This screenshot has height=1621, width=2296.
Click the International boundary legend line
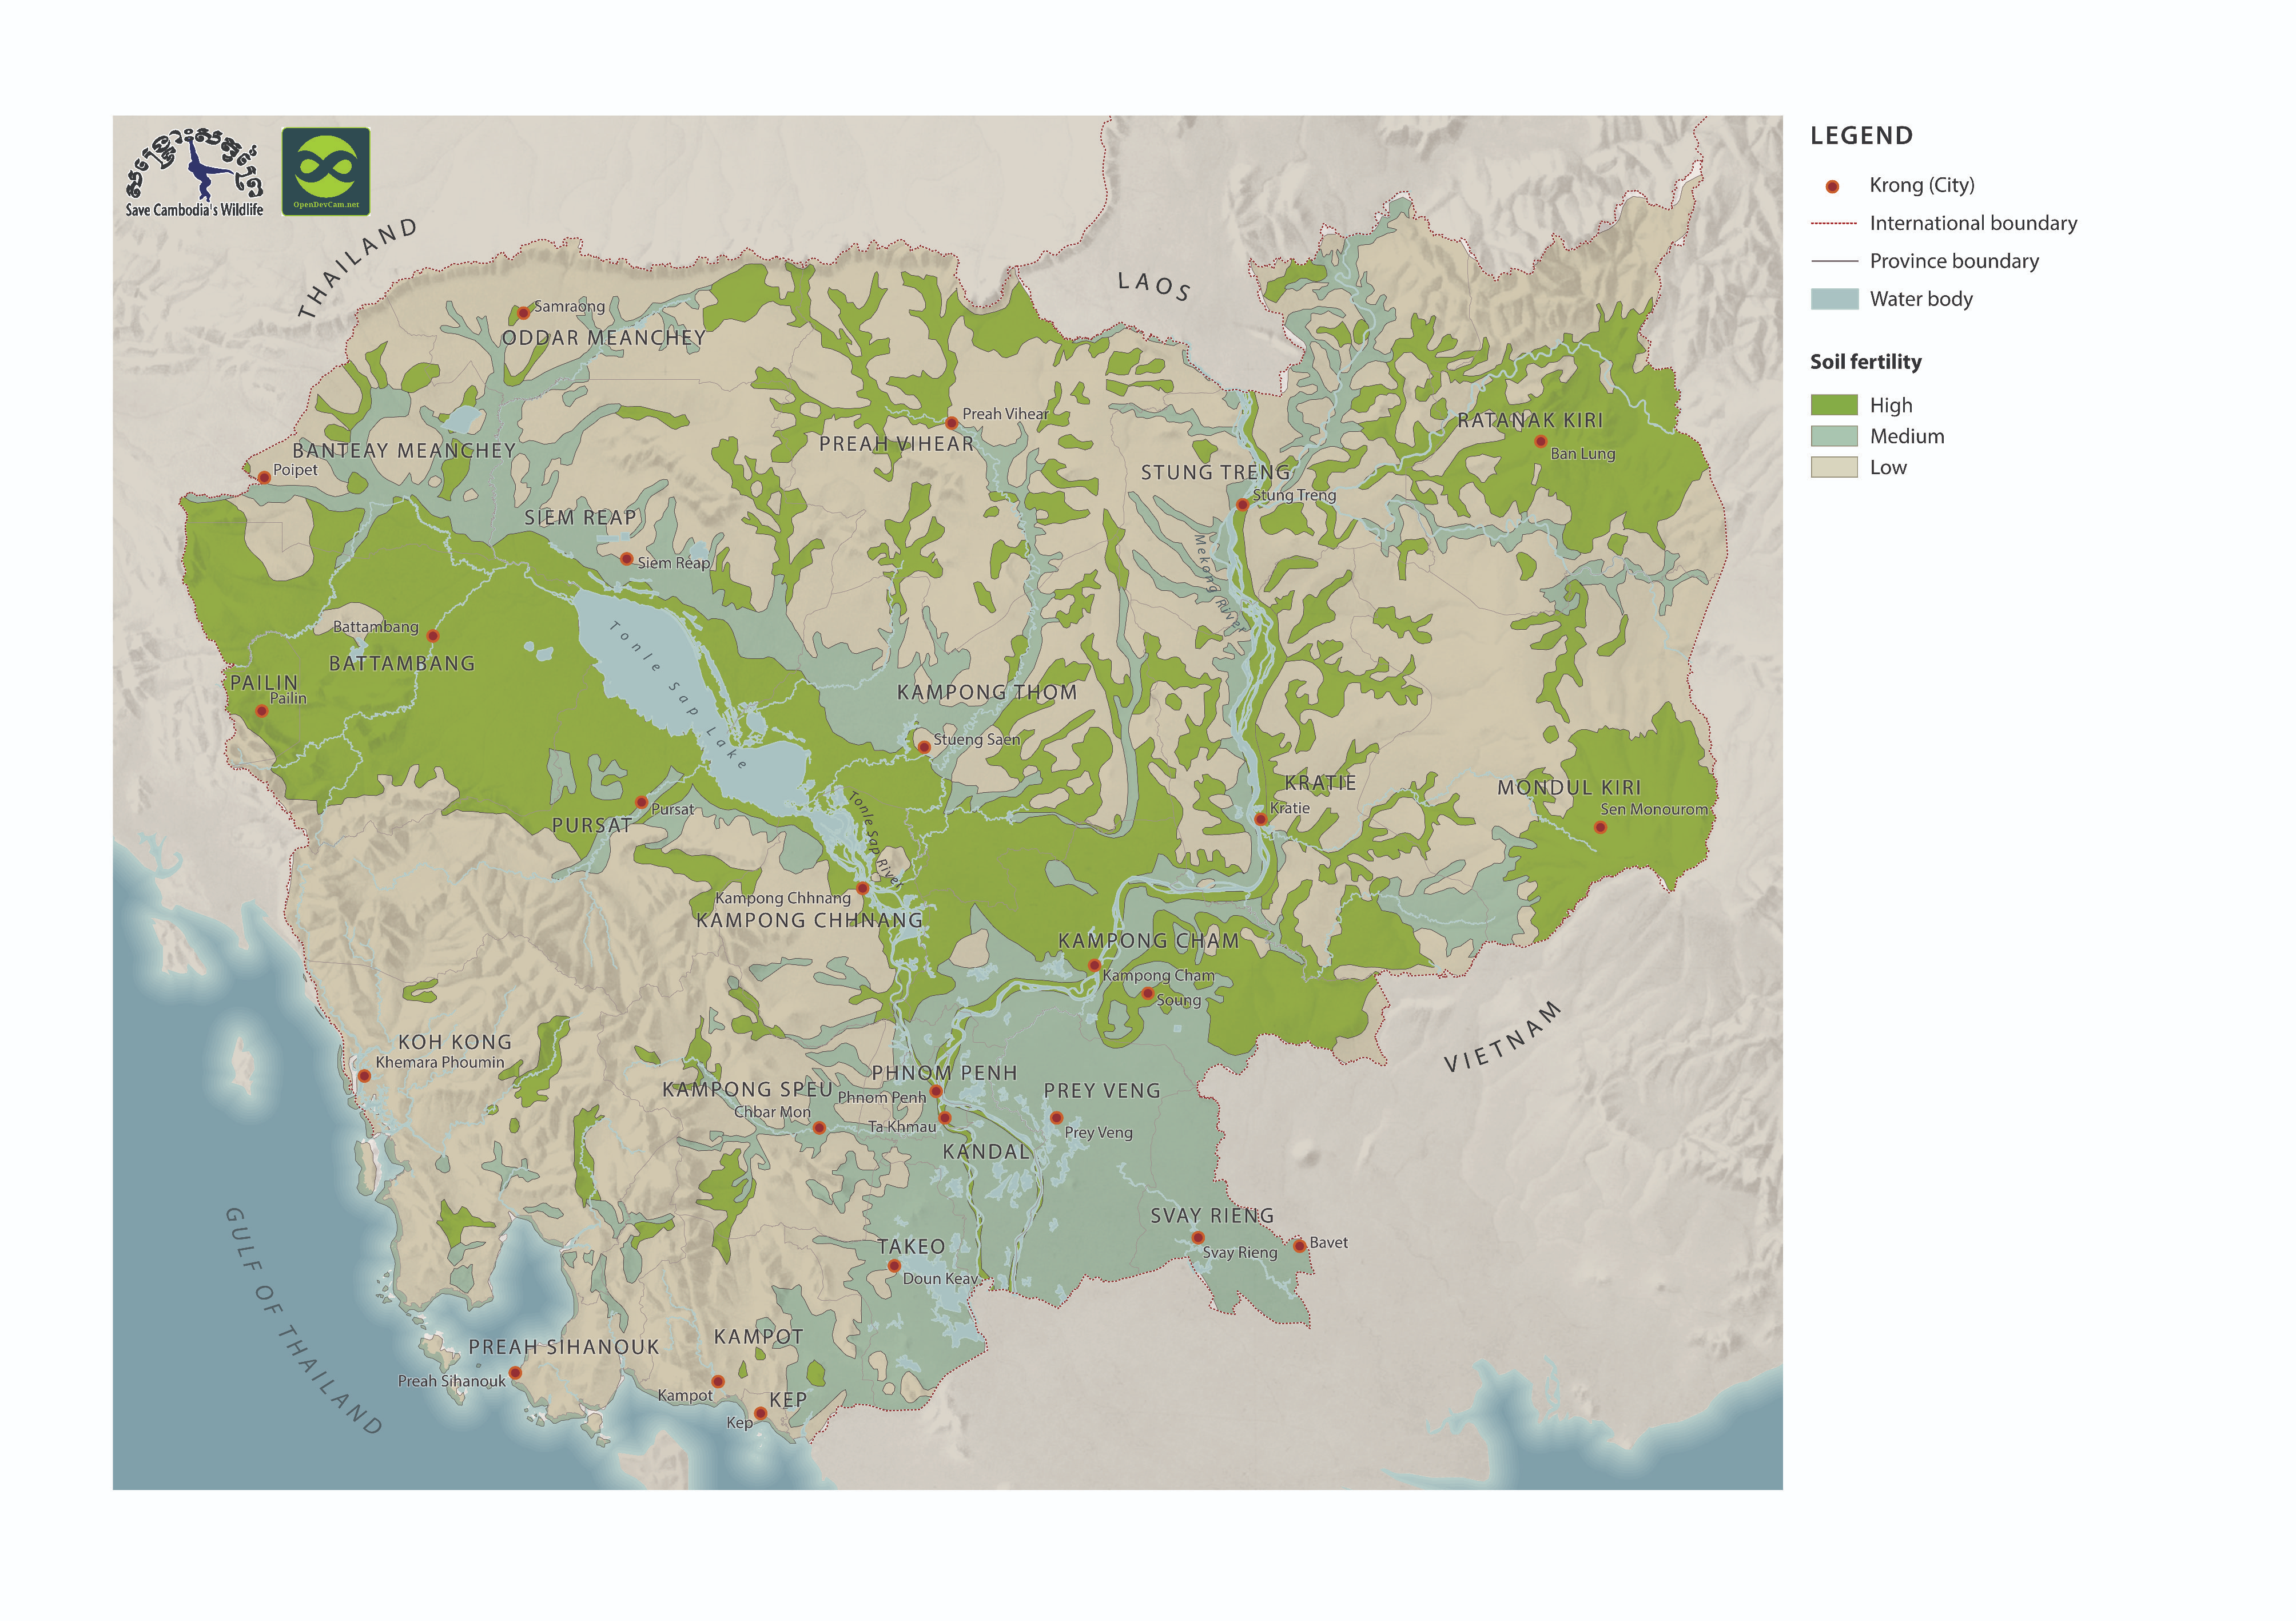pyautogui.click(x=1833, y=223)
